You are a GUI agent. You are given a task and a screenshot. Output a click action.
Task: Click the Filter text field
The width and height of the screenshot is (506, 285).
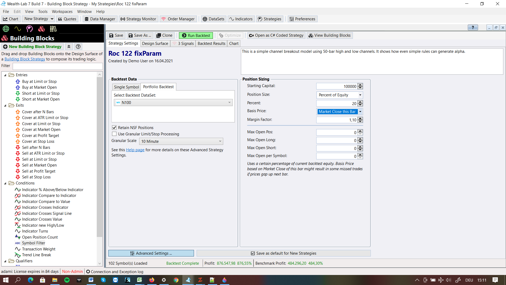click(57, 66)
